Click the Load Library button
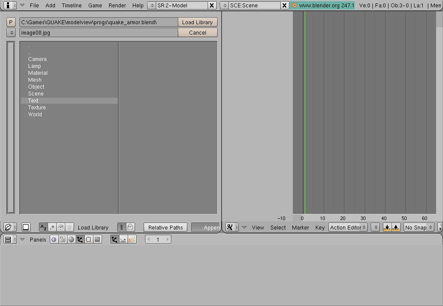The width and height of the screenshot is (443, 306). coord(197,22)
